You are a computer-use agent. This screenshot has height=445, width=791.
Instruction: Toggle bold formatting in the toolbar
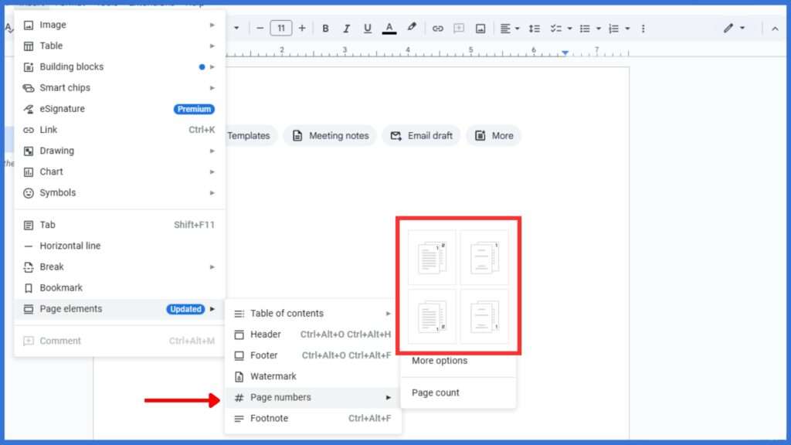coord(325,28)
